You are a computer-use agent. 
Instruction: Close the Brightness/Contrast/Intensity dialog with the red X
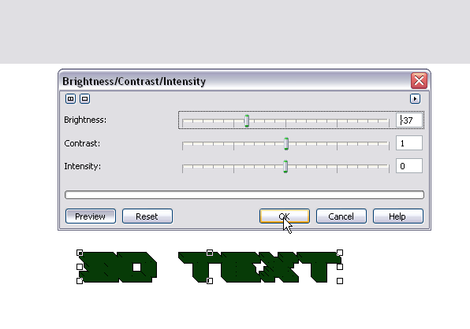(x=419, y=81)
